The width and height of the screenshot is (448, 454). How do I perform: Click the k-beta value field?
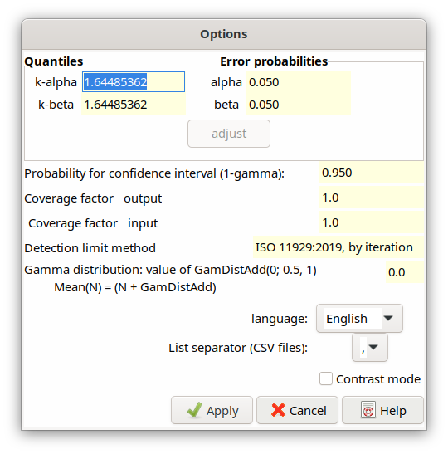(x=134, y=105)
